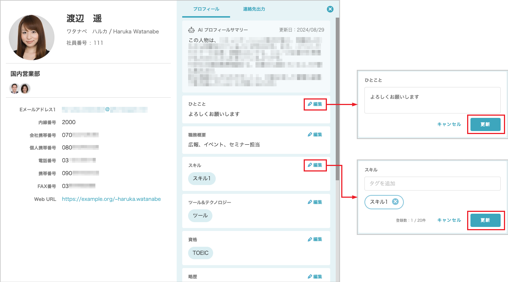
Task: Cancel the ひとこと edit
Action: tap(449, 124)
